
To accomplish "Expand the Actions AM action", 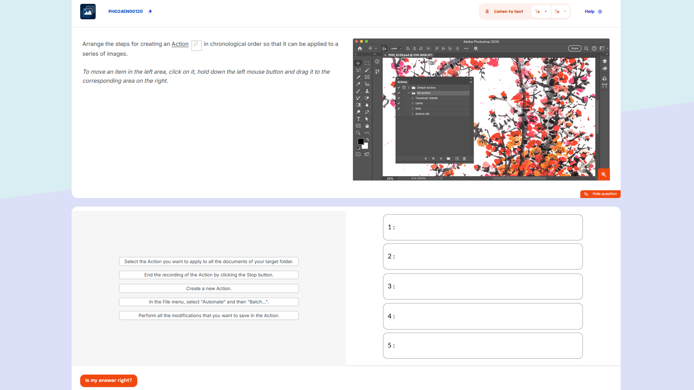I will 413,114.
